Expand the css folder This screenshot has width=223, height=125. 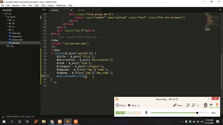pyautogui.click(x=7, y=20)
